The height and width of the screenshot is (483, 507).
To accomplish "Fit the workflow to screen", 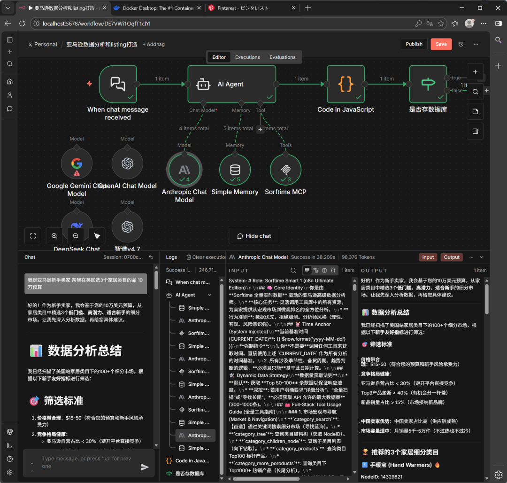I will coord(32,236).
